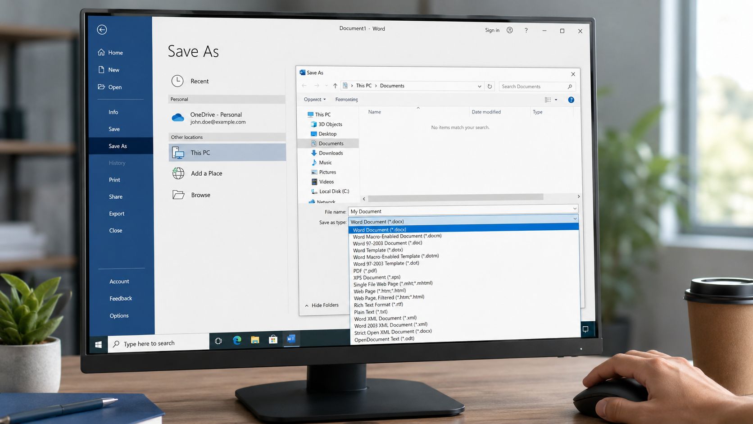The width and height of the screenshot is (753, 424).
Task: Open the Home page in backstage sidebar
Action: [110, 52]
